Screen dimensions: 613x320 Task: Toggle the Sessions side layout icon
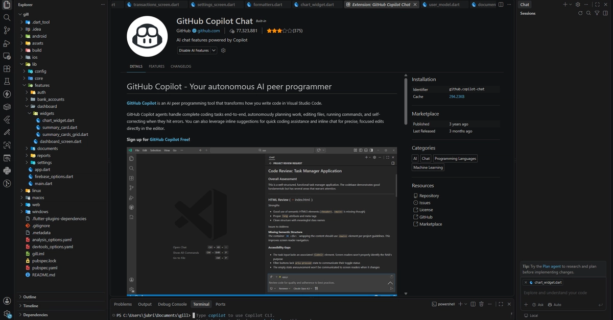click(605, 13)
